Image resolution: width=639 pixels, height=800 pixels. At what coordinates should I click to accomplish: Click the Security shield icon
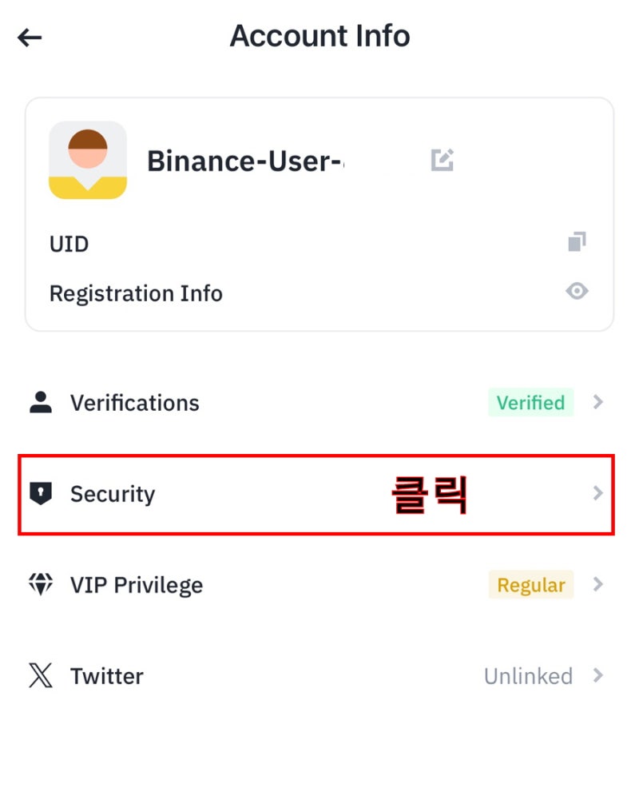click(x=41, y=493)
